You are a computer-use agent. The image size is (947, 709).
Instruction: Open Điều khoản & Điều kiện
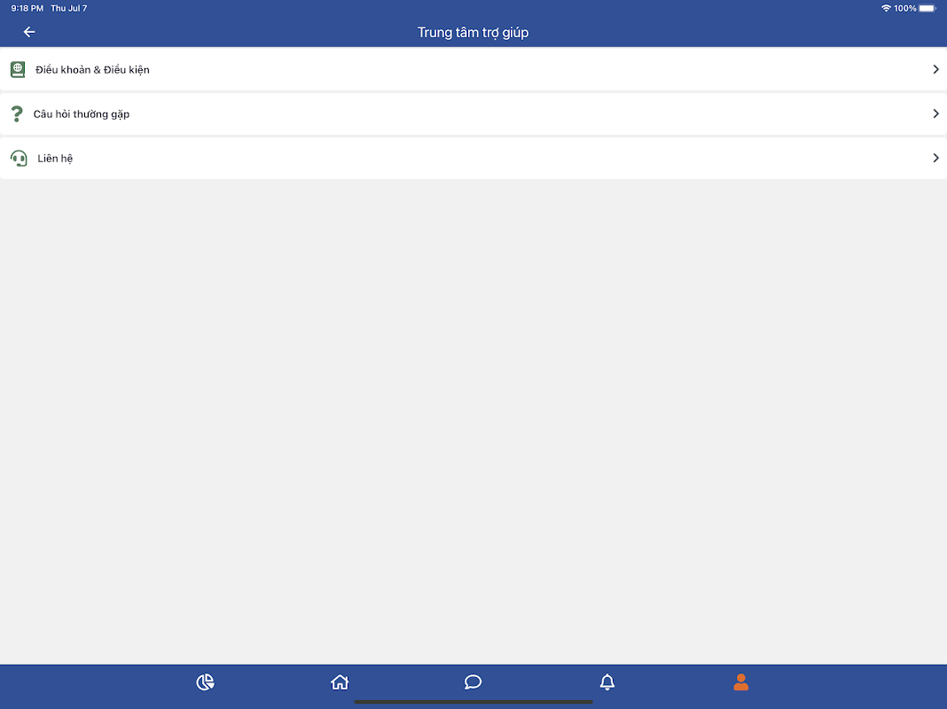coord(473,69)
